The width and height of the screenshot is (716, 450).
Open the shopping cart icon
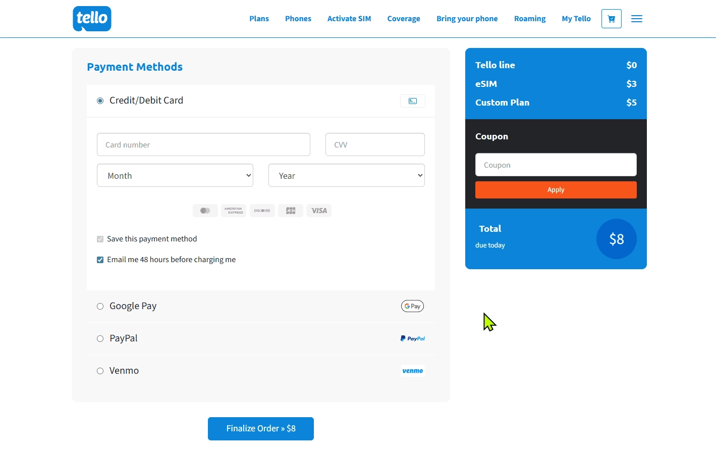pyautogui.click(x=611, y=19)
